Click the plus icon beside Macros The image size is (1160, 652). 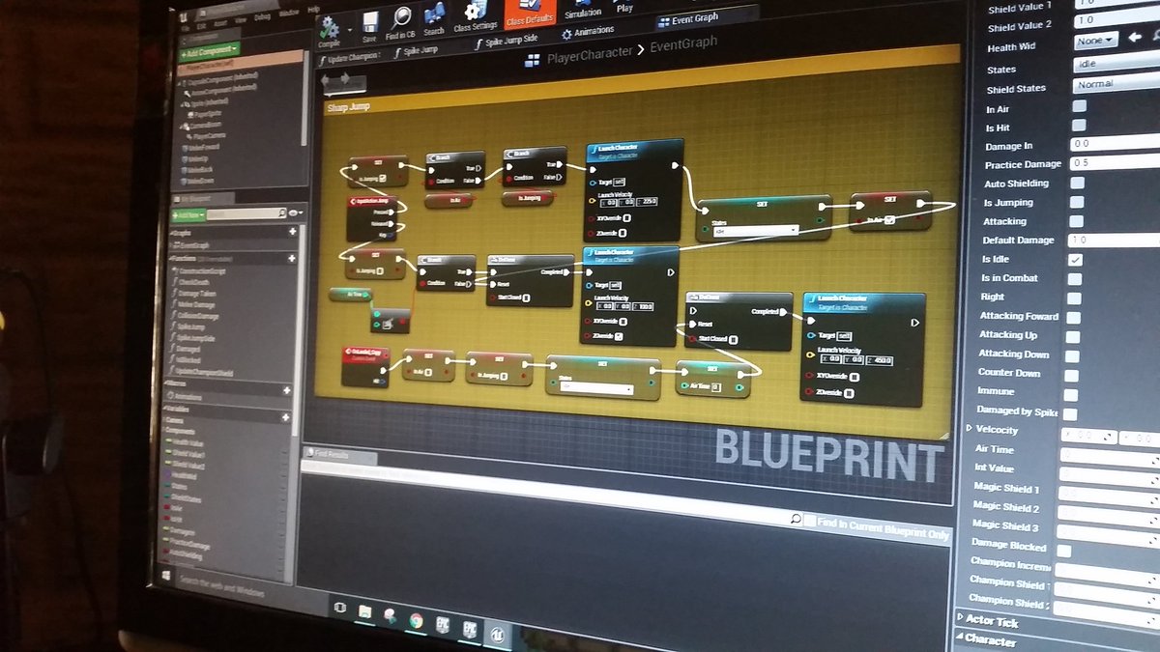pos(287,389)
